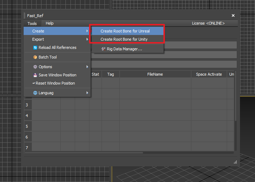This screenshot has width=255, height=182.
Task: Expand the Create submenu arrow
Action: (x=87, y=31)
